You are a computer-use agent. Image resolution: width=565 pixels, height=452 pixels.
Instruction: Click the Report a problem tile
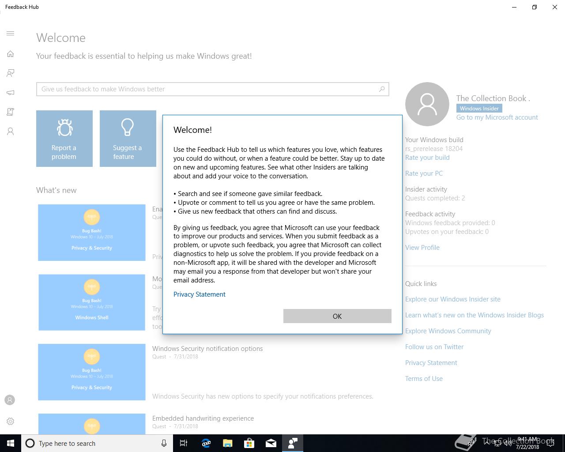(x=64, y=139)
